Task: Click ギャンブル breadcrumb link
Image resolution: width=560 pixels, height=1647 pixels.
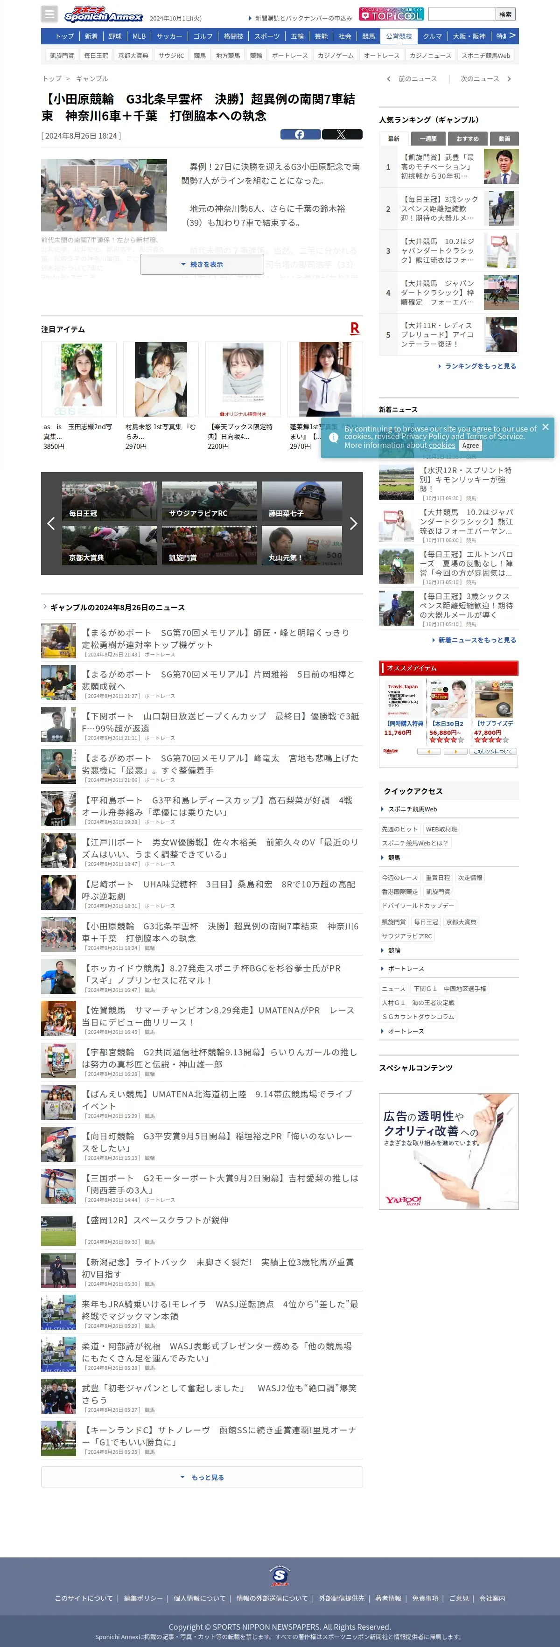Action: point(92,79)
